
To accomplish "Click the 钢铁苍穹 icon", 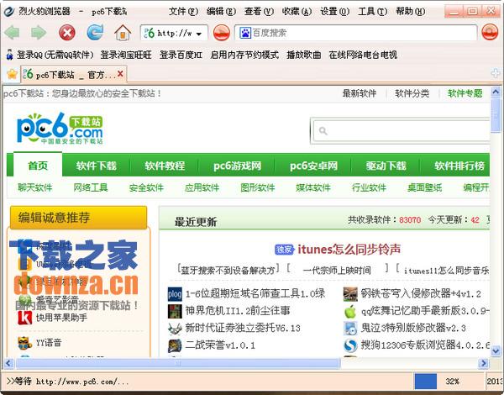I will (x=350, y=294).
